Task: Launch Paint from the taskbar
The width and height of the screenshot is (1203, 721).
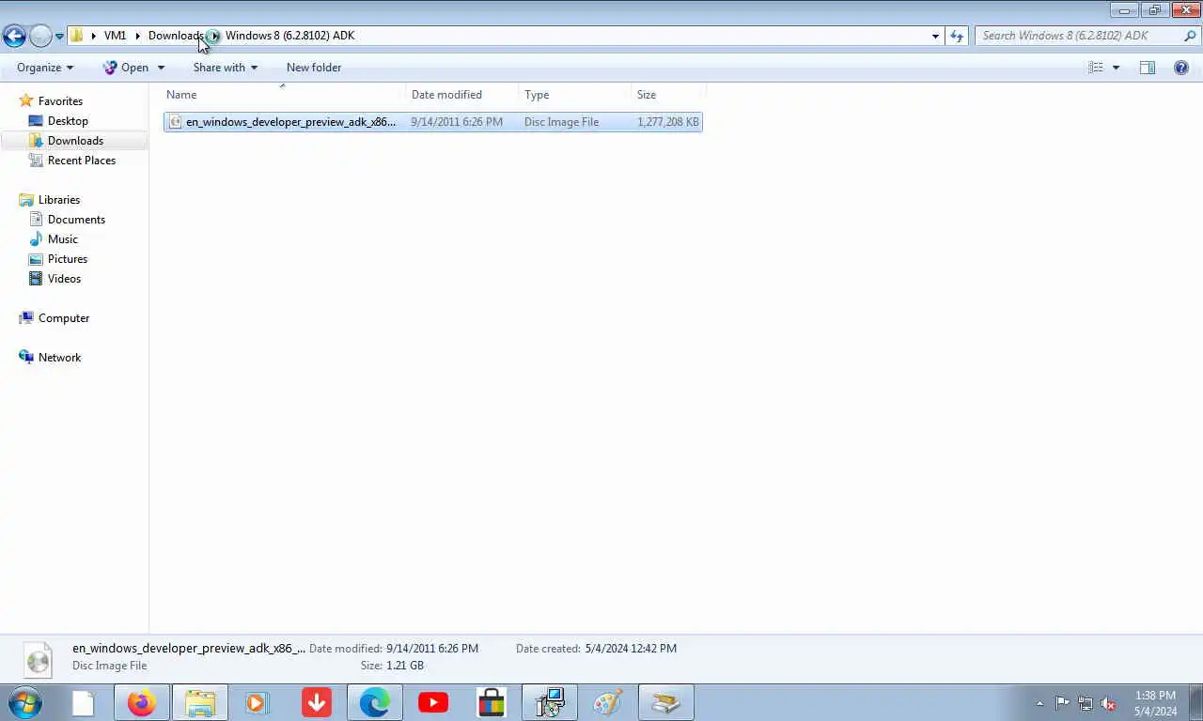Action: pos(608,702)
